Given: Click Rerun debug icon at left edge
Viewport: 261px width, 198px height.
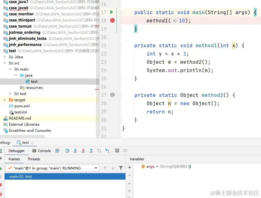Looking at the screenshot, I should click(1, 151).
